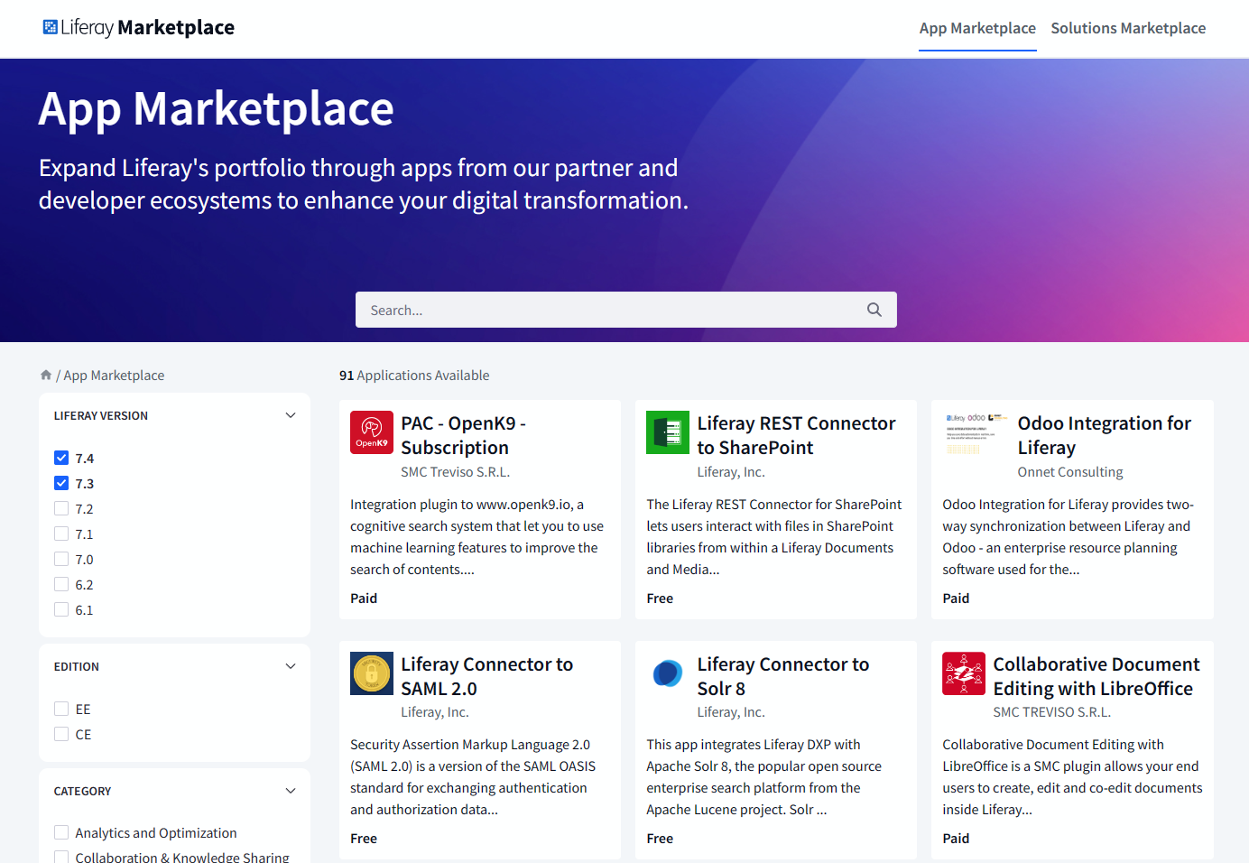Select the blue Solr 8 connector icon
The image size is (1249, 863).
pos(667,673)
